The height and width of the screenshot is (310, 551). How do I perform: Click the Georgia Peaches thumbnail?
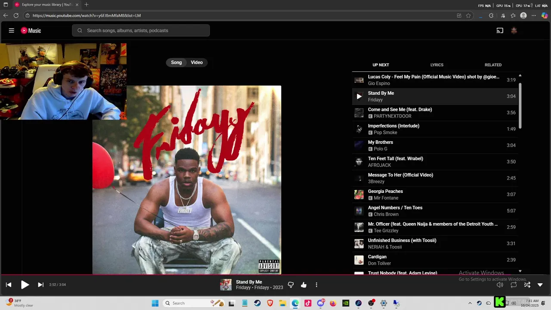(359, 195)
